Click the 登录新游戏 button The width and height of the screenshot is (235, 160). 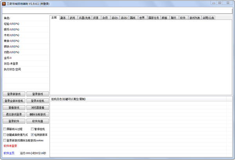coord(14,94)
